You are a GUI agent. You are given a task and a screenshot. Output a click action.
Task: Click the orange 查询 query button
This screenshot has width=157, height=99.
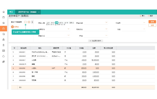tap(152, 22)
